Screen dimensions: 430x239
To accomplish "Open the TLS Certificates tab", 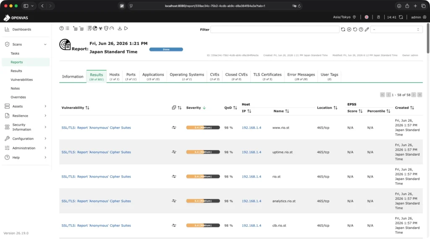I will 267,76.
